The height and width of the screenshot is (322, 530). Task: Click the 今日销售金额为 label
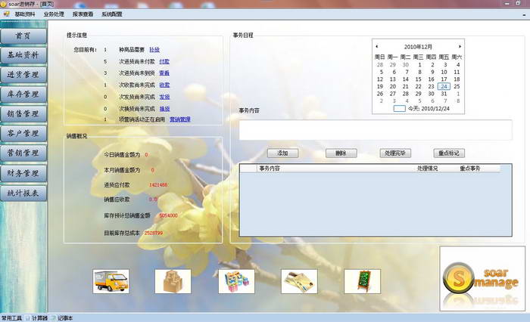(122, 155)
